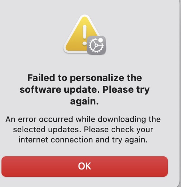Click the 'selected updates. Please check your' line

(x=83, y=130)
